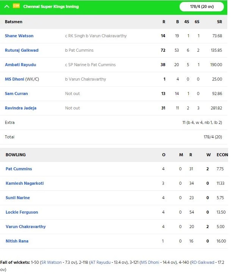Click the 178/4 (20 ov) score pill
This screenshot has height=279, width=233.
click(202, 6)
